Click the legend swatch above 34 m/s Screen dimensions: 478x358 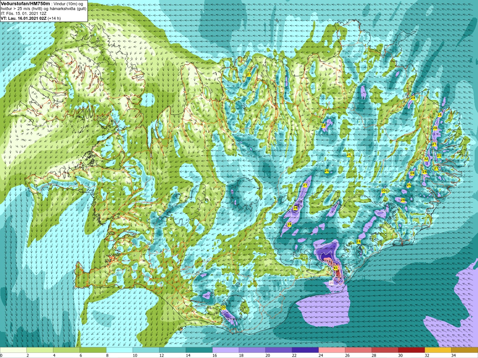tap(464, 350)
